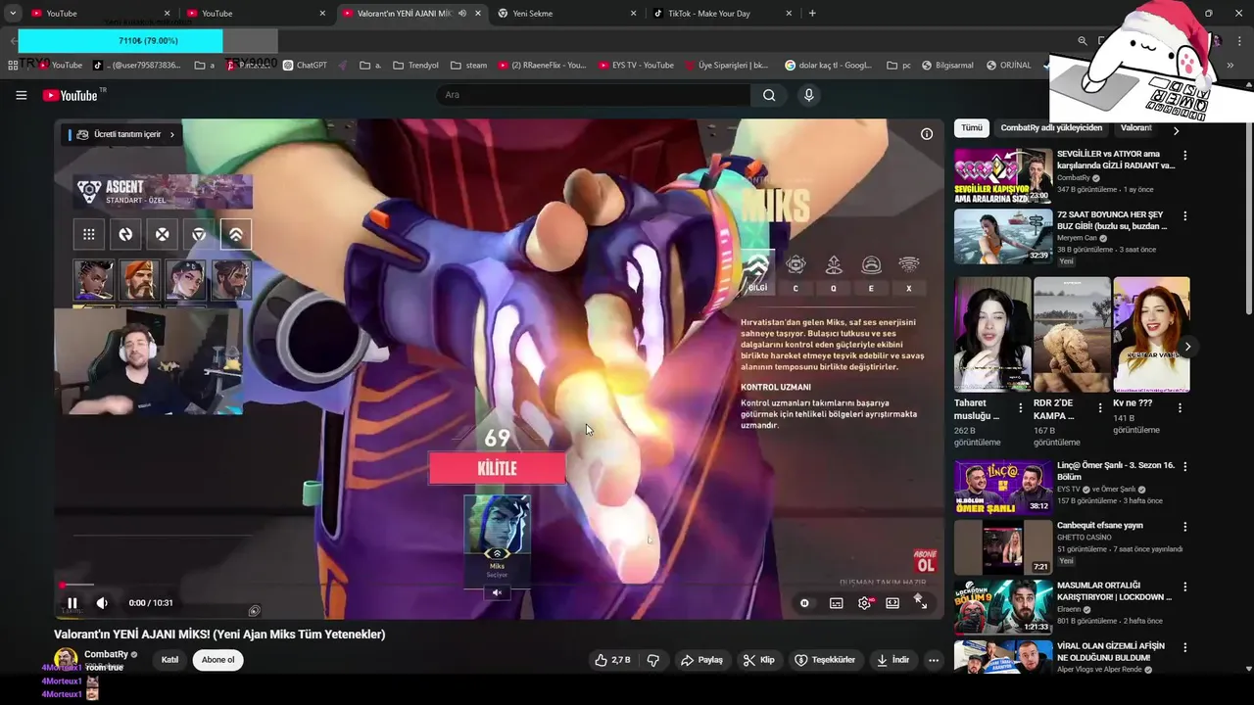Open the Bilgisarmal bookmark
Image resolution: width=1254 pixels, height=705 pixels.
946,66
